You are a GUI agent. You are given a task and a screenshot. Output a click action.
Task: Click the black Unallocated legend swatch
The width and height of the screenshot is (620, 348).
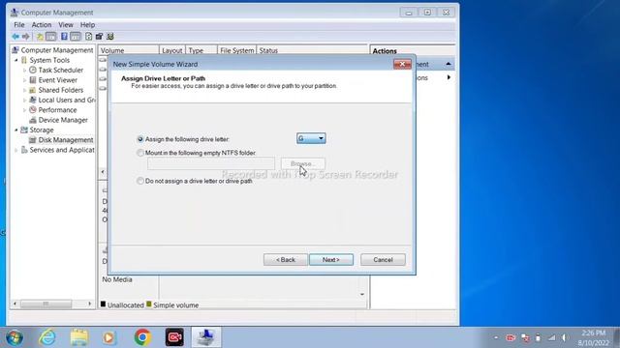[x=104, y=304]
